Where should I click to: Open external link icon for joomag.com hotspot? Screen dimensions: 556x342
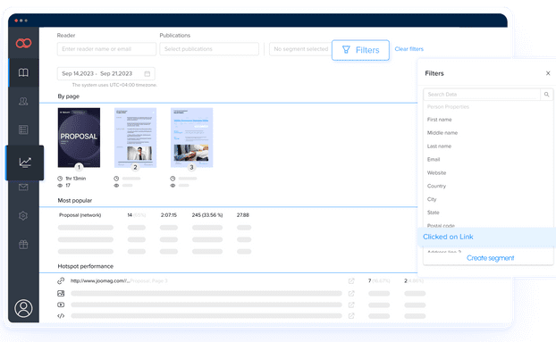coord(351,280)
